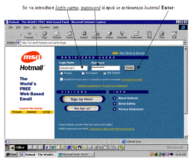
Task: Click the vertical scrollbar thumb
Action: coord(186,82)
